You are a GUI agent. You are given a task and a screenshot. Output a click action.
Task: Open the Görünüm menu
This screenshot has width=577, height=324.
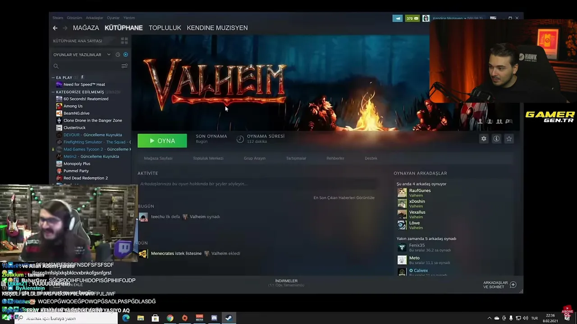click(x=74, y=18)
